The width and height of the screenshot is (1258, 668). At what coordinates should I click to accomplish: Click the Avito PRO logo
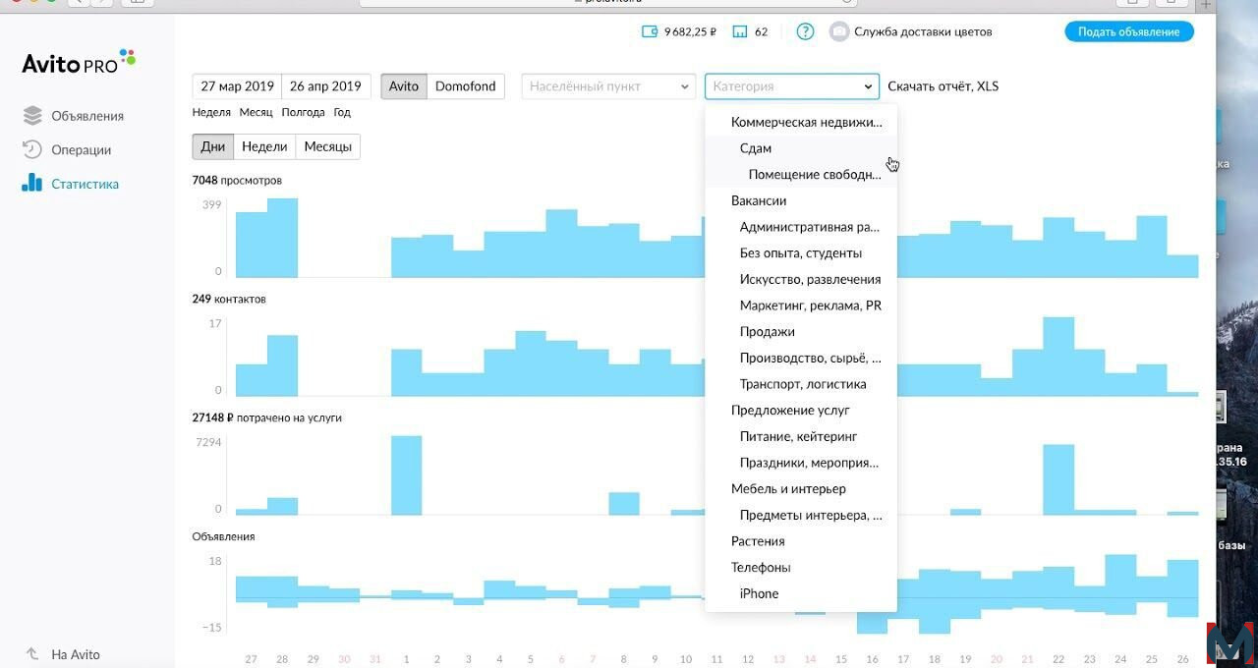point(79,62)
